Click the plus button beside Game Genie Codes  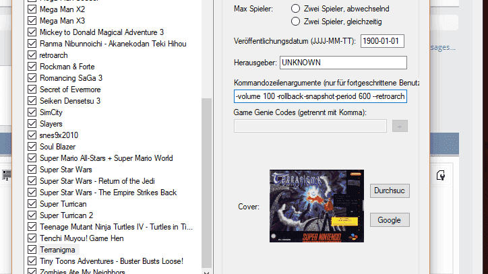coord(400,126)
